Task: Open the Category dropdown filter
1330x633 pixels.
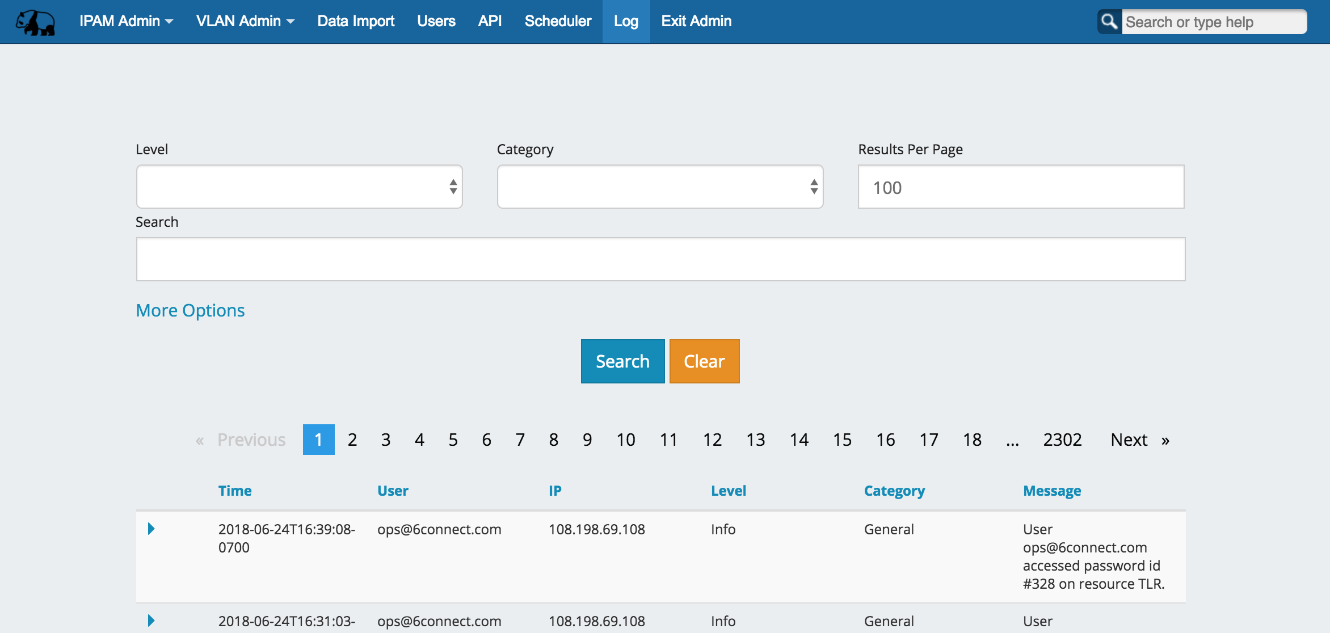Action: pos(660,187)
